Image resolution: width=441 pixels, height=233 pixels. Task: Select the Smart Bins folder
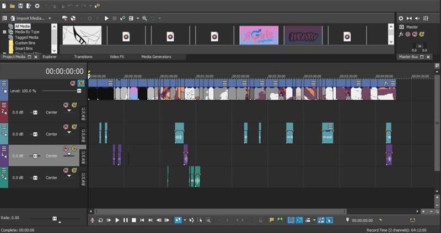pos(24,48)
